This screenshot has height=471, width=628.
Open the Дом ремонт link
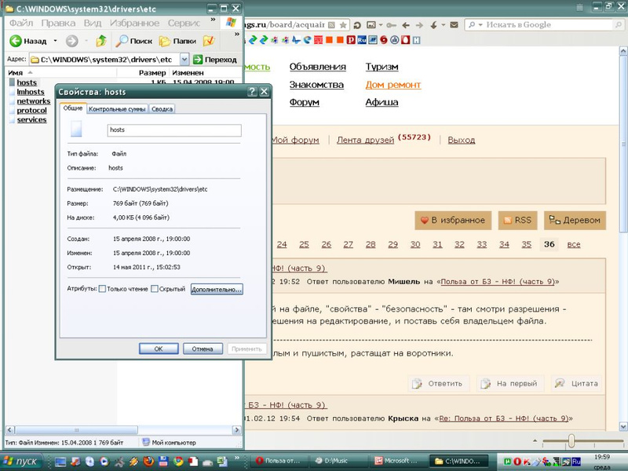(392, 85)
